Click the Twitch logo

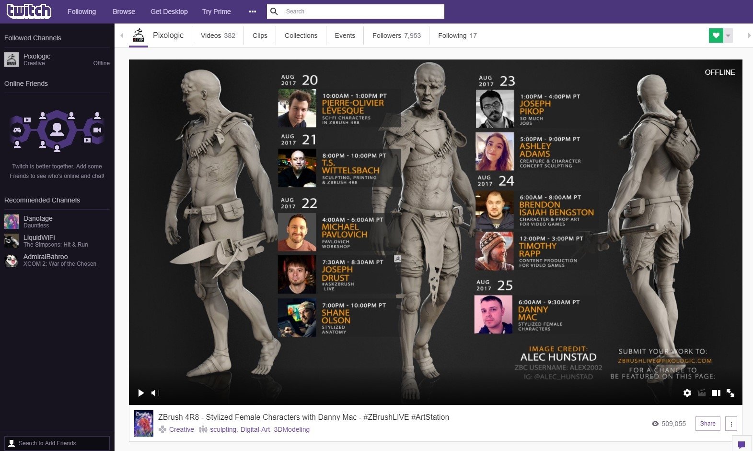coord(29,11)
